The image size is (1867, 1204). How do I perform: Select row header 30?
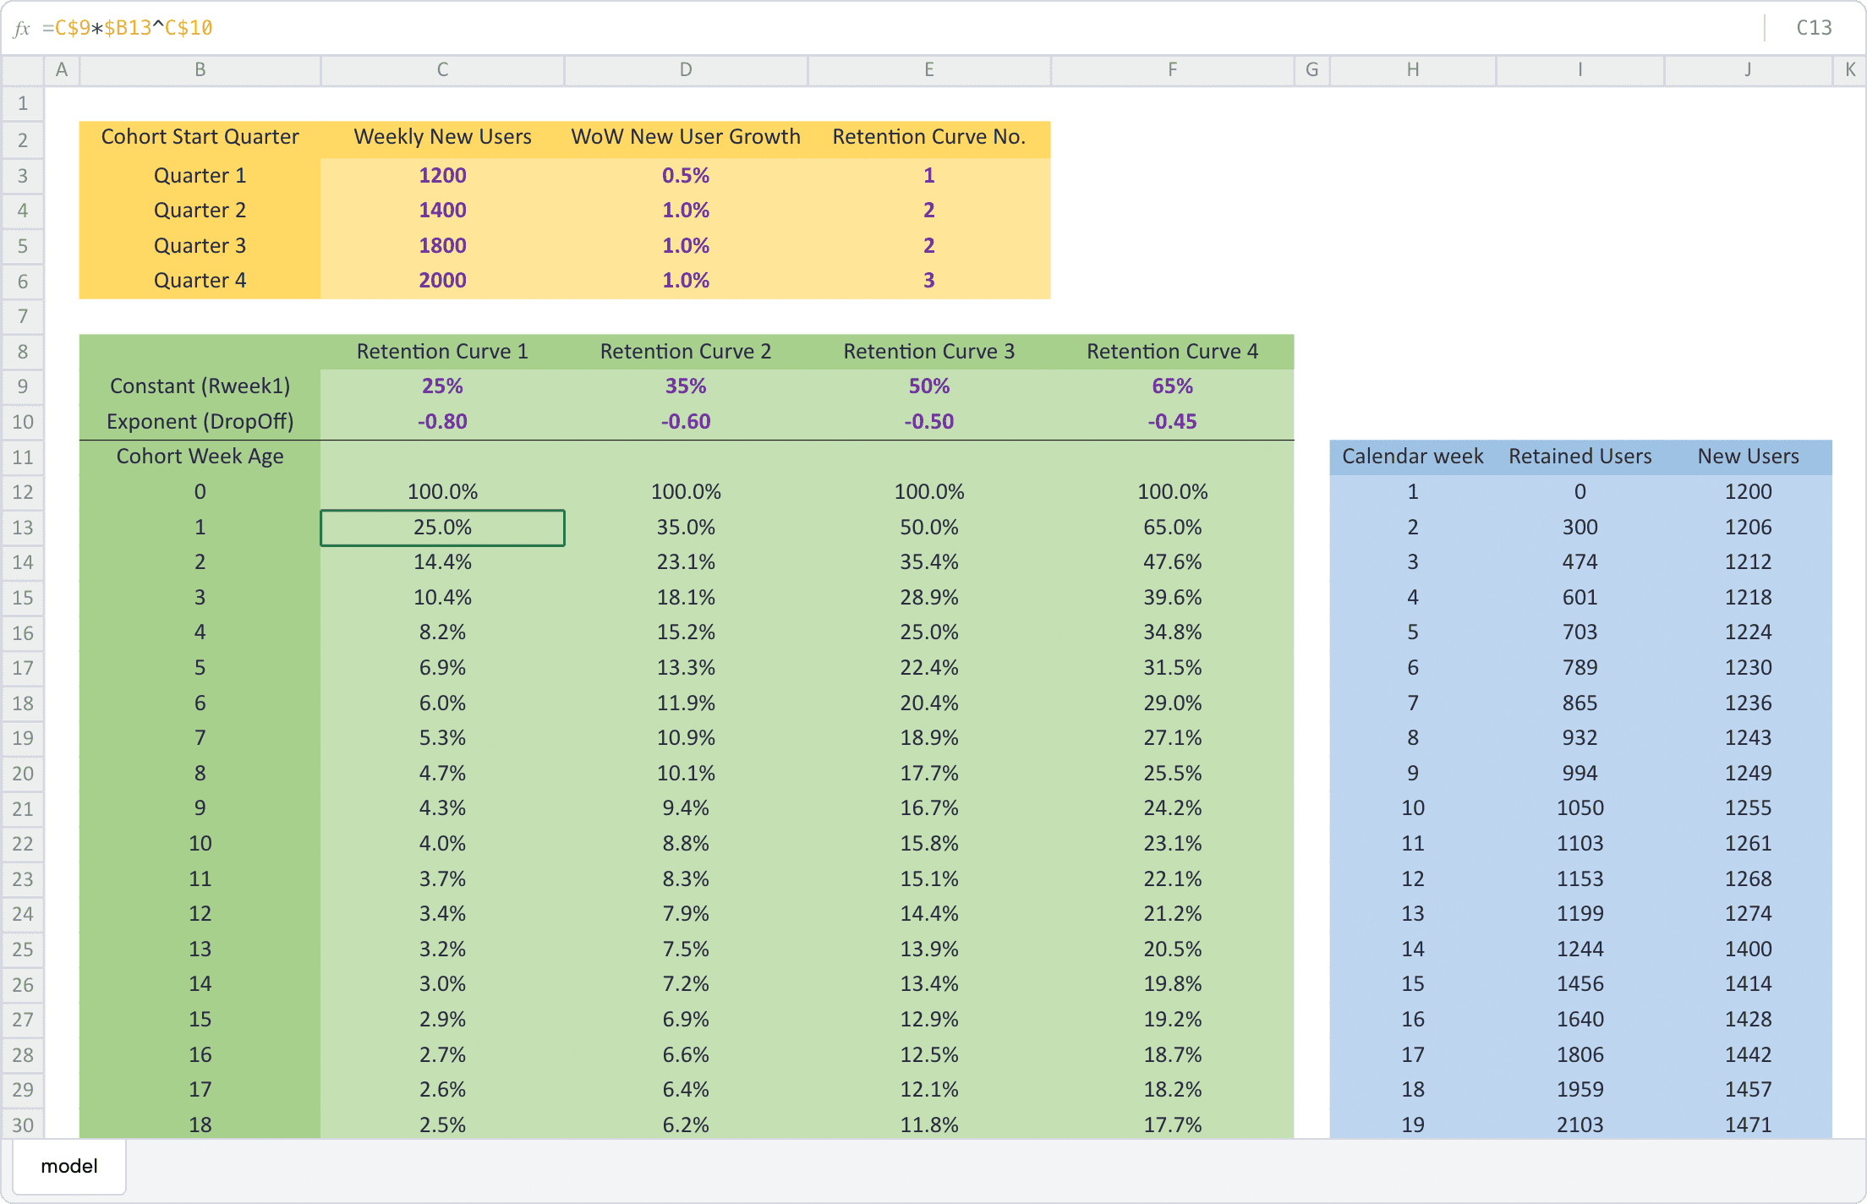click(22, 1125)
